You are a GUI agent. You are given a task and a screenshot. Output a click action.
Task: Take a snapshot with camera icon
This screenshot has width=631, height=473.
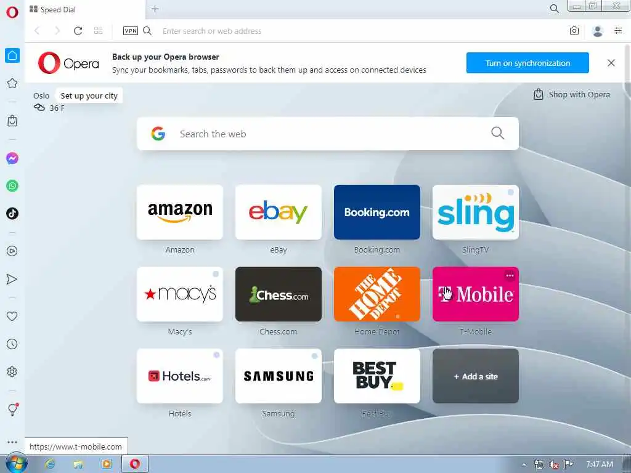[574, 31]
